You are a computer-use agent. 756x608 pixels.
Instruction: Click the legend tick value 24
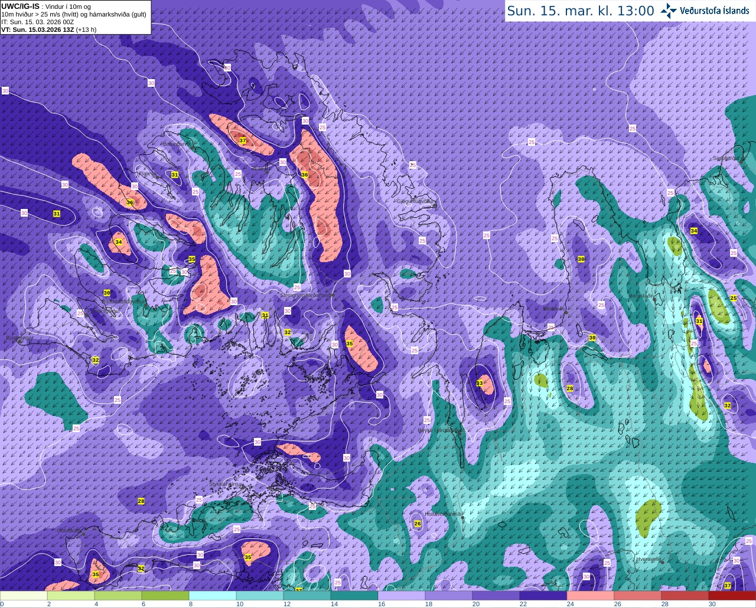coord(571,604)
